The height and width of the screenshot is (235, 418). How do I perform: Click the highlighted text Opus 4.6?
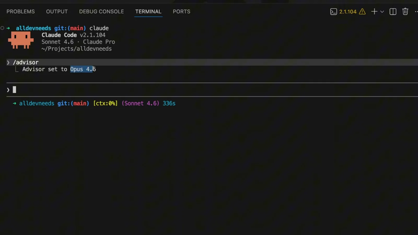83,69
